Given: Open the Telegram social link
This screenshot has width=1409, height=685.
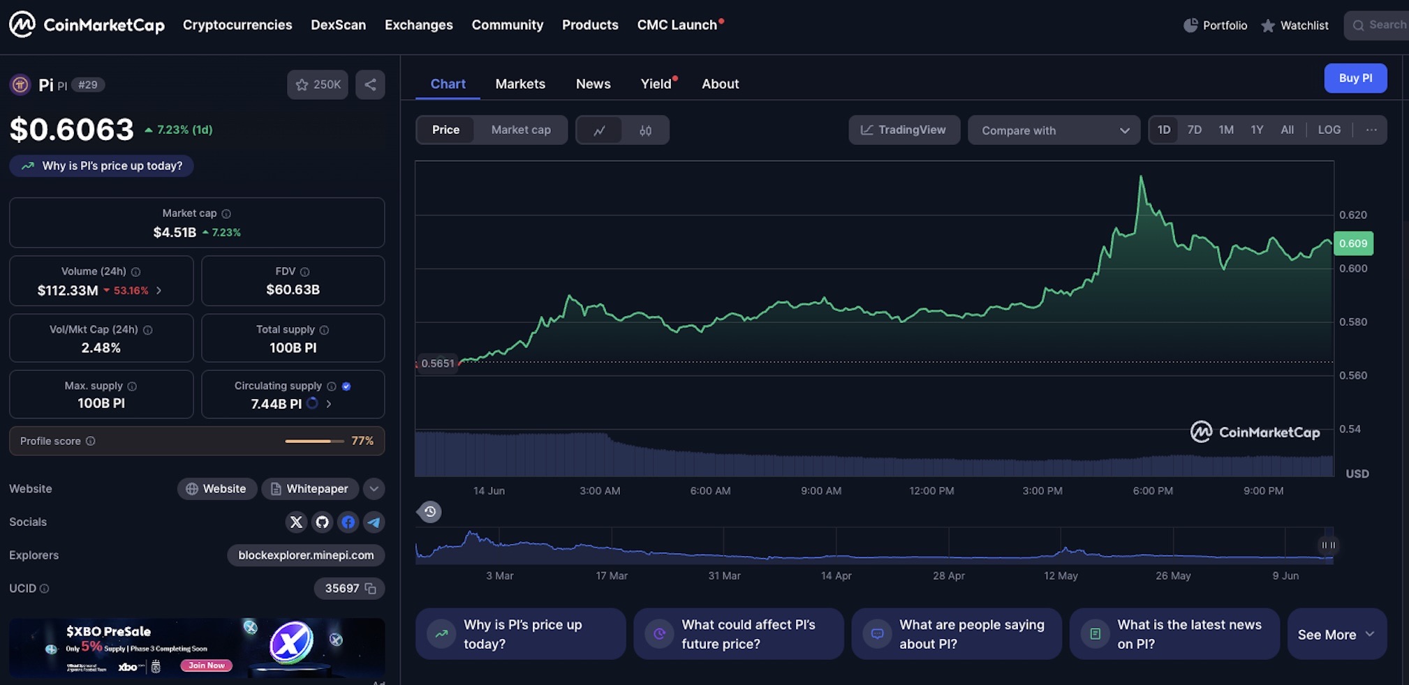Looking at the screenshot, I should [x=374, y=522].
